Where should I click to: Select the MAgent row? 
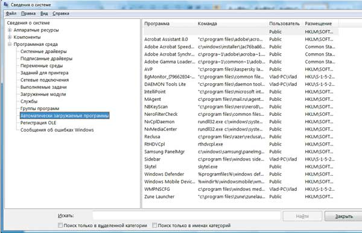tap(241, 99)
